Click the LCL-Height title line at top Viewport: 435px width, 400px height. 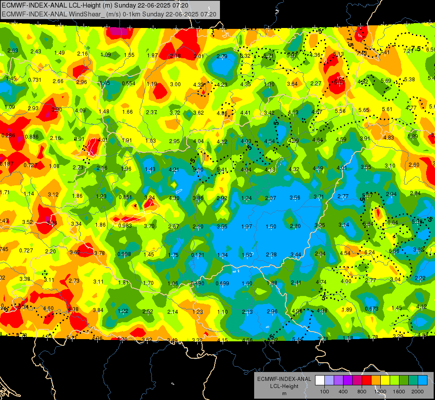pos(95,5)
